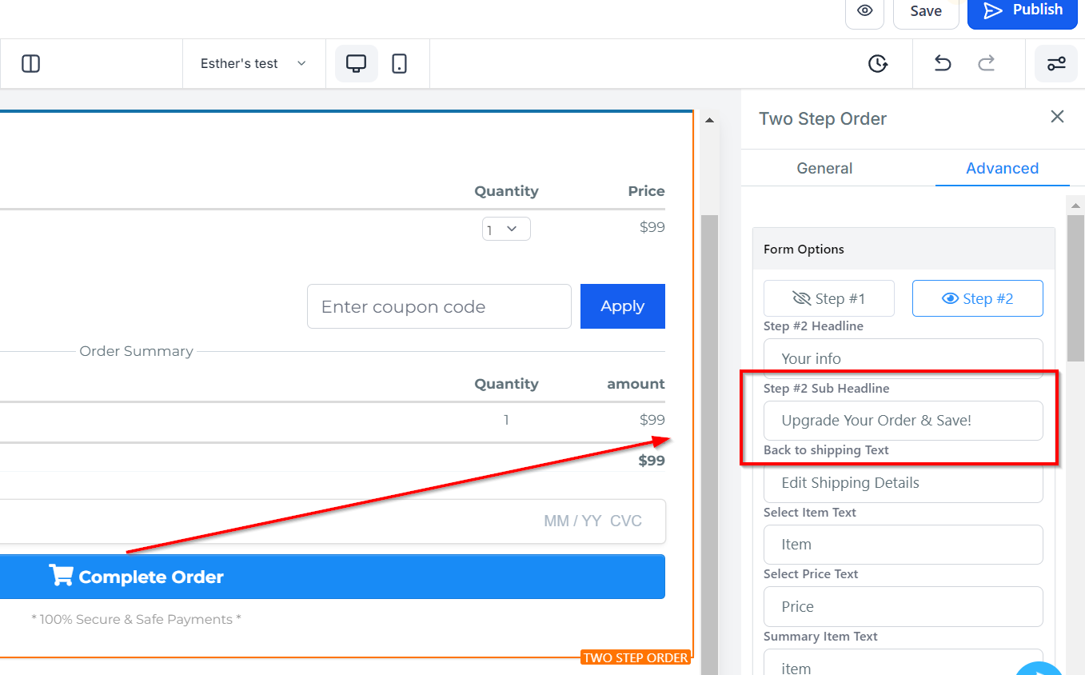This screenshot has width=1085, height=675.
Task: Toggle Step #2 visibility button
Action: coord(977,298)
